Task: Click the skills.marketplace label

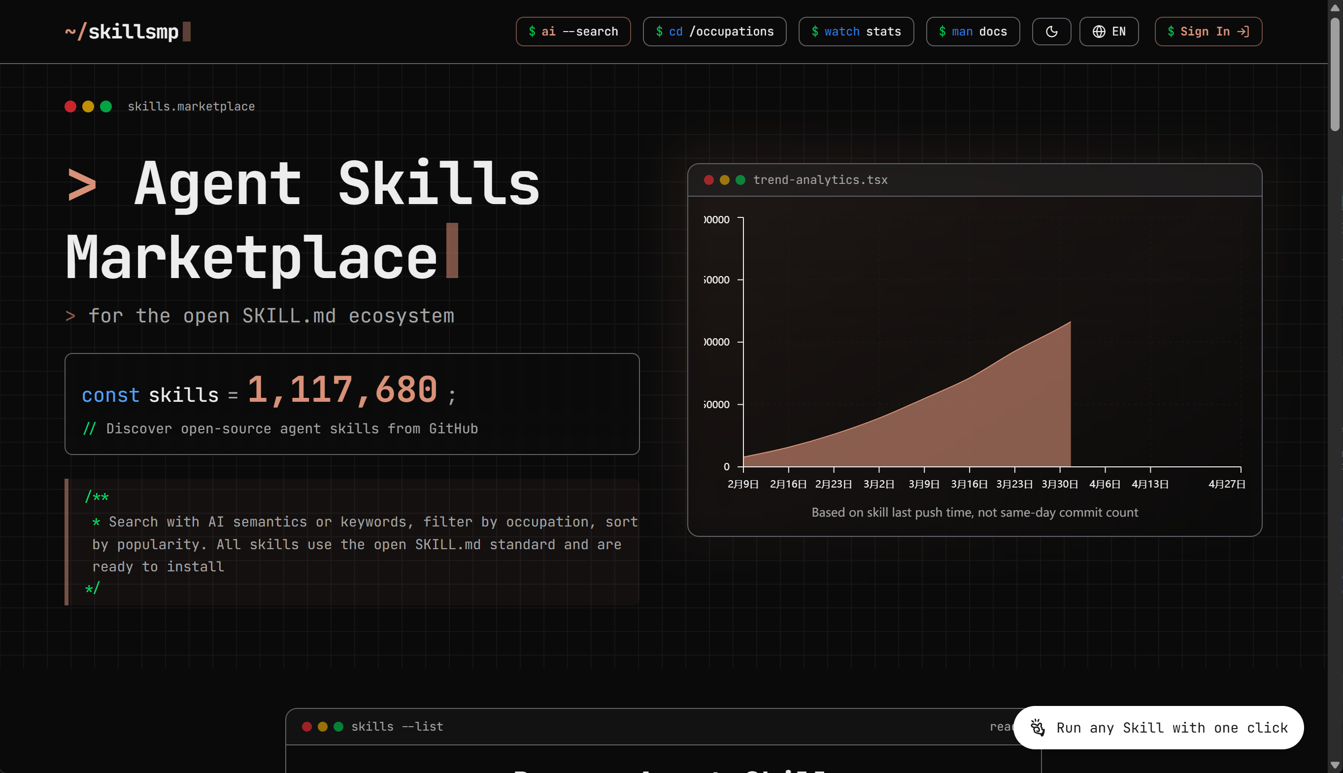Action: click(191, 106)
